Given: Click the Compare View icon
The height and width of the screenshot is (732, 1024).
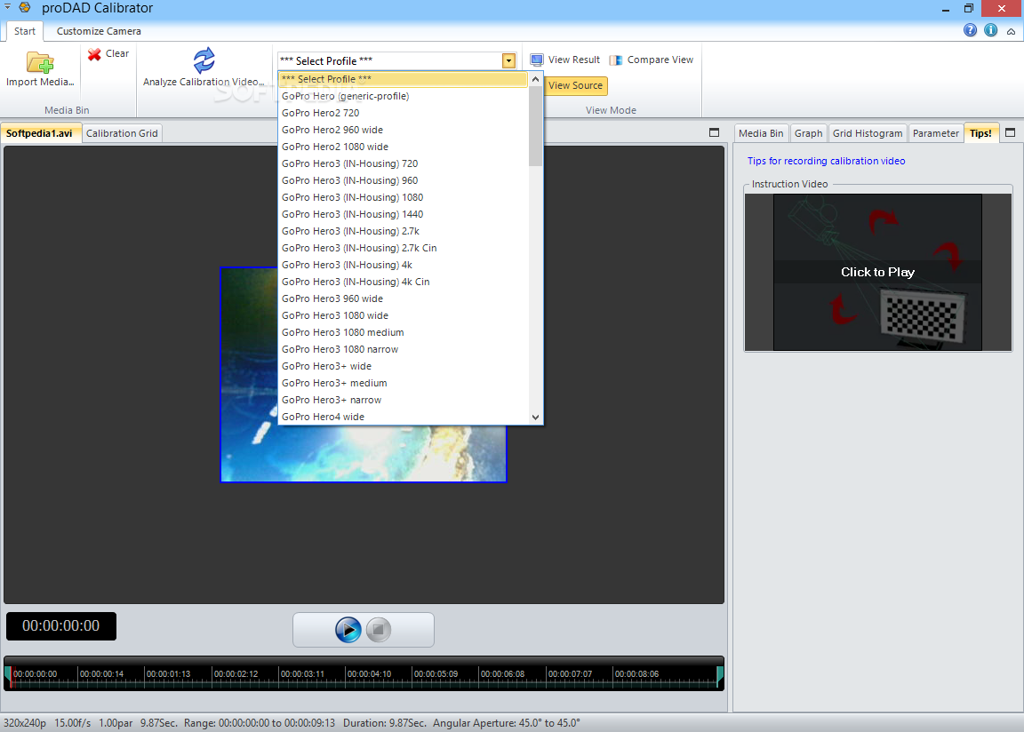Looking at the screenshot, I should coord(616,60).
